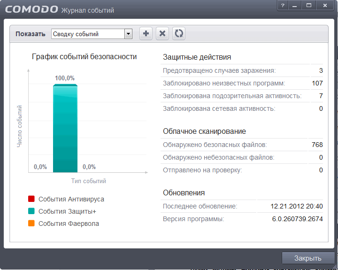Screen dimensions: 338x270
Task: Click the value 107 for blocked programs
Action: (317, 83)
